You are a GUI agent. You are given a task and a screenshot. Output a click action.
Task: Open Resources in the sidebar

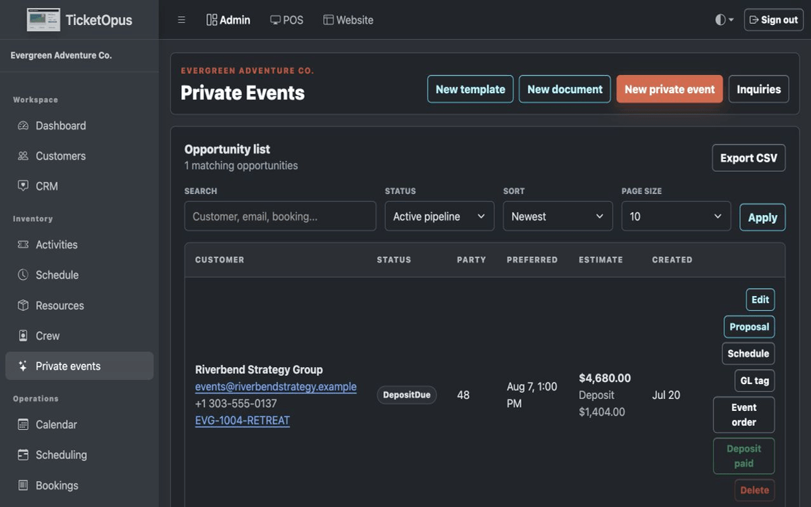click(80, 306)
